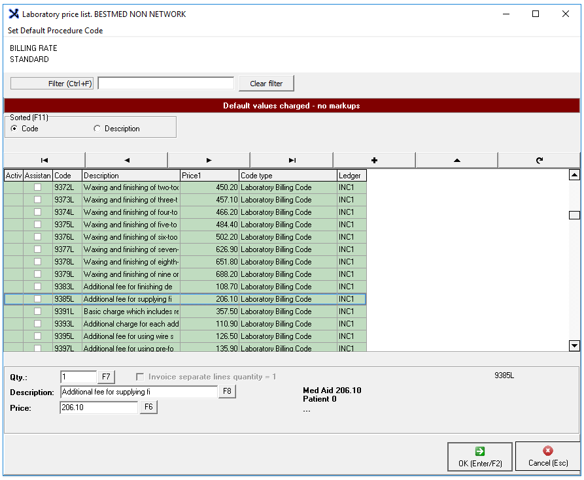Confirm with OK (Enter/F2) button

point(480,456)
